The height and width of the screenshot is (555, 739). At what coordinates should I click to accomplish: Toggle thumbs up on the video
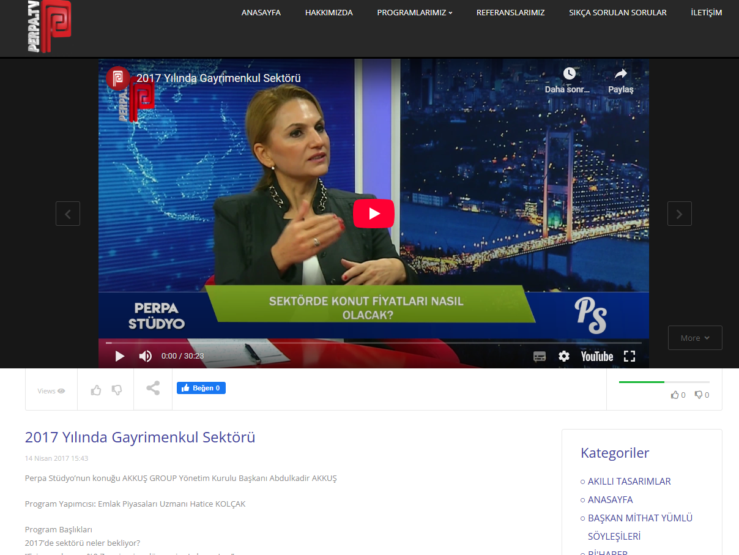pyautogui.click(x=96, y=390)
